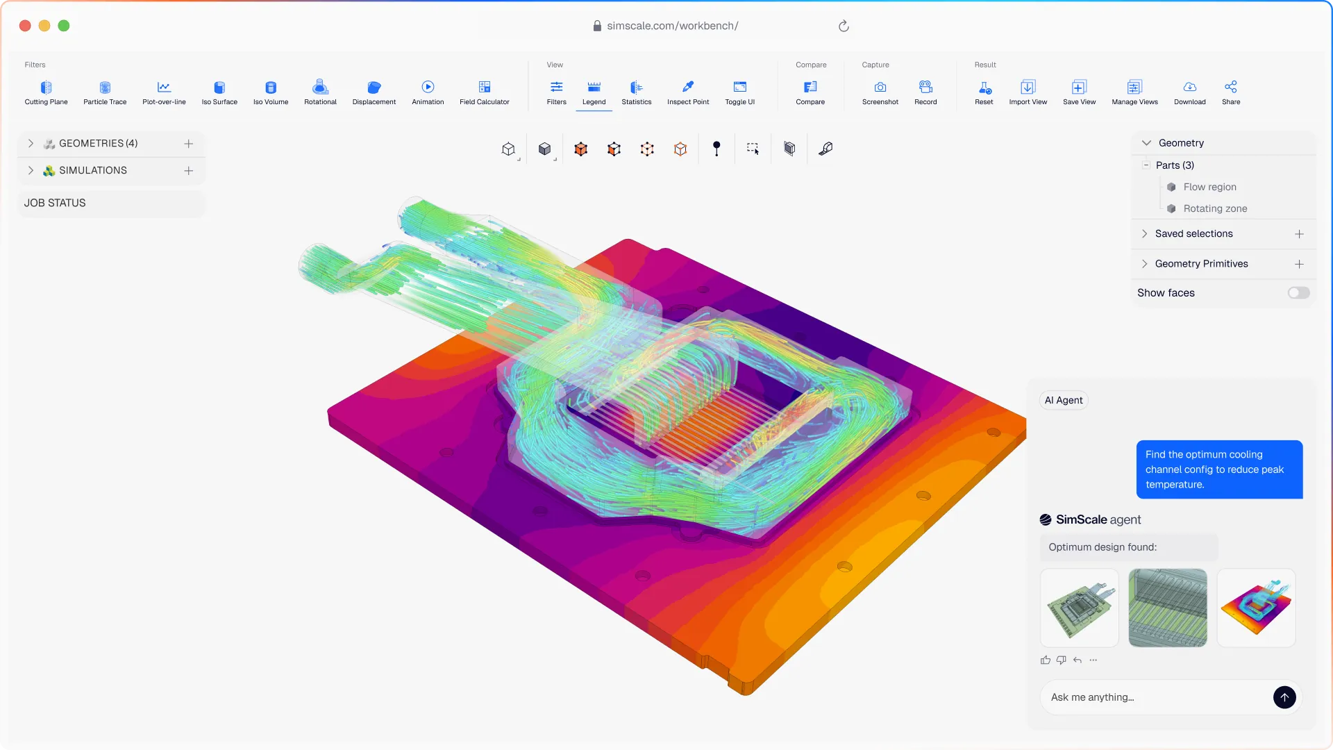This screenshot has height=750, width=1333.
Task: Add a new geometry with plus
Action: point(188,144)
